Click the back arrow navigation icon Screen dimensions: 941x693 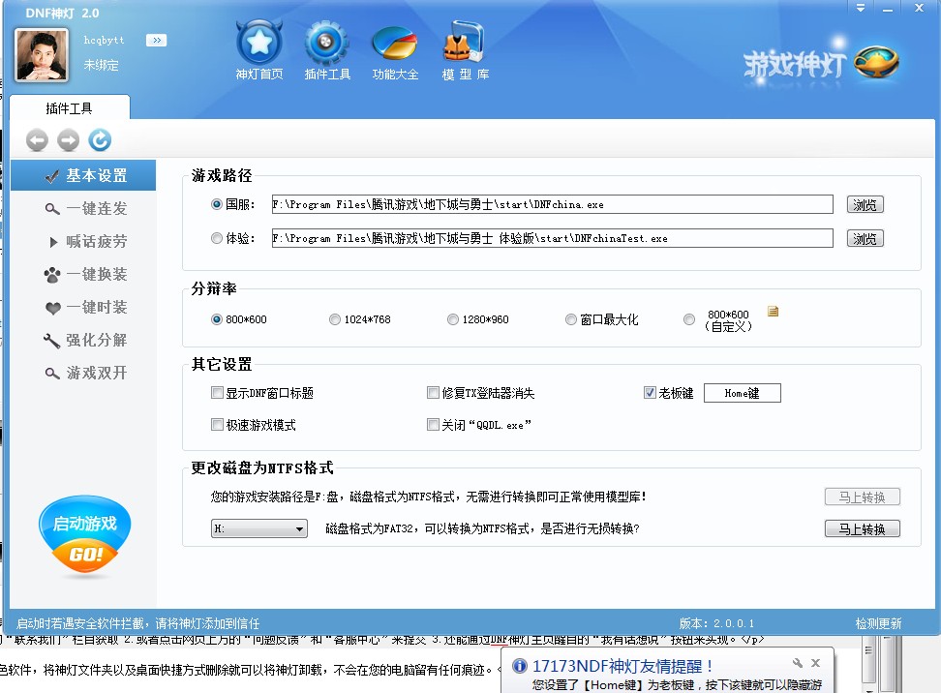[x=37, y=140]
